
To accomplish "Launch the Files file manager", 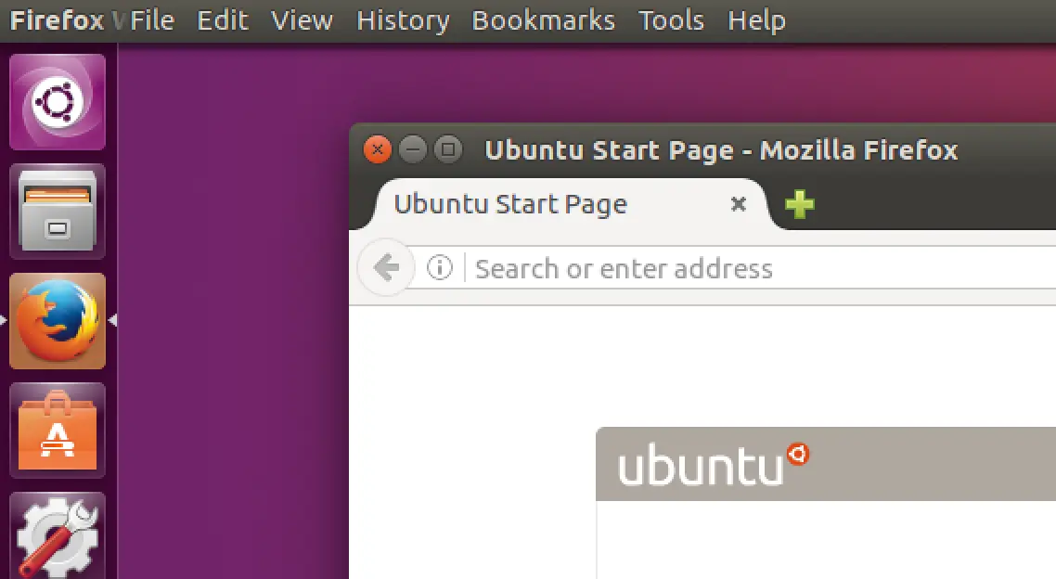I will click(58, 212).
